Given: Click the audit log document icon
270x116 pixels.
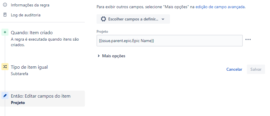Looking at the screenshot, I should tap(5, 15).
